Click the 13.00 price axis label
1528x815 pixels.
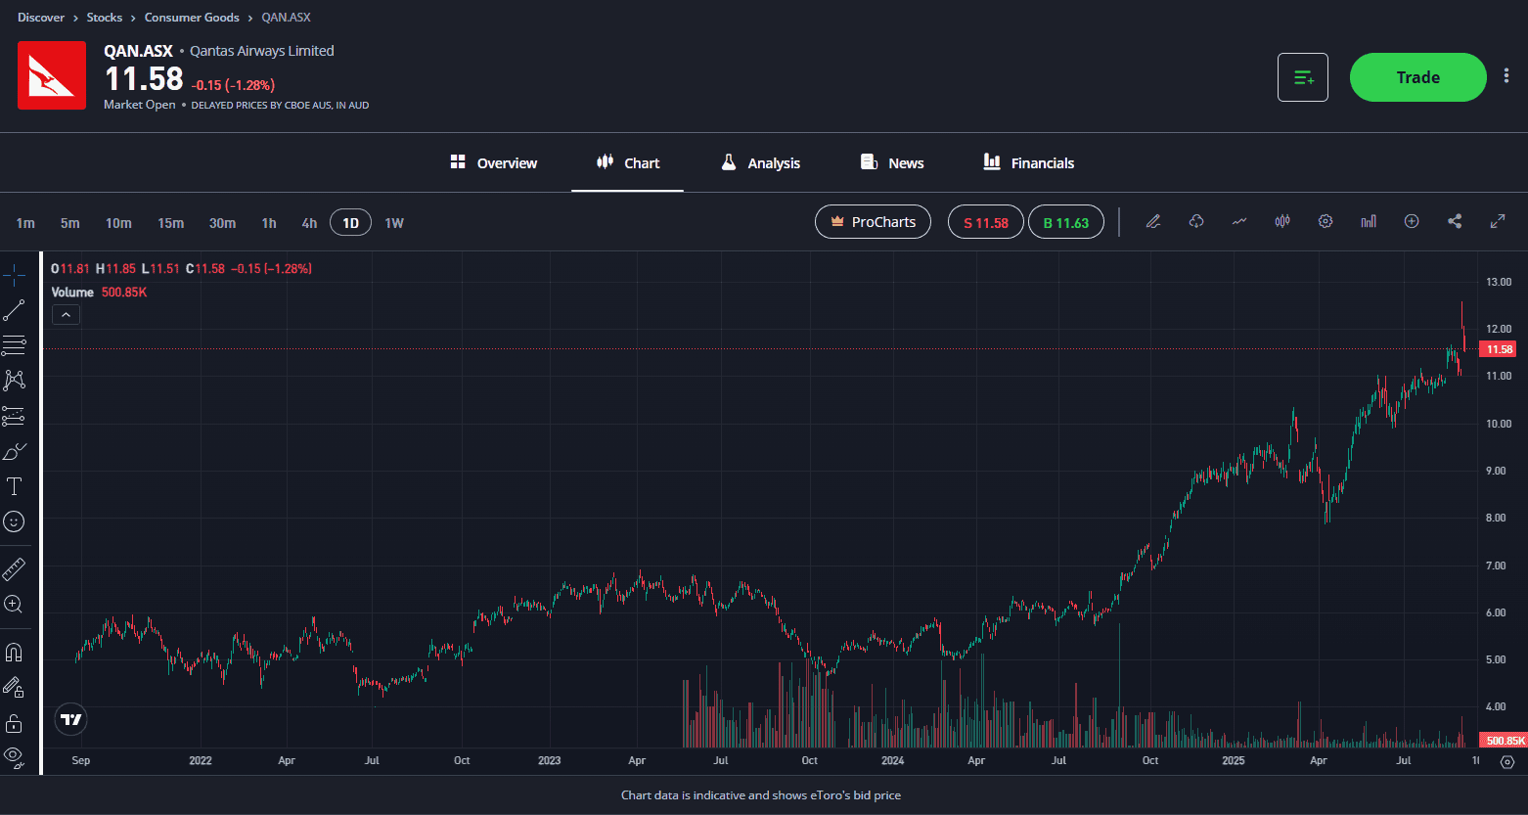[x=1499, y=282]
